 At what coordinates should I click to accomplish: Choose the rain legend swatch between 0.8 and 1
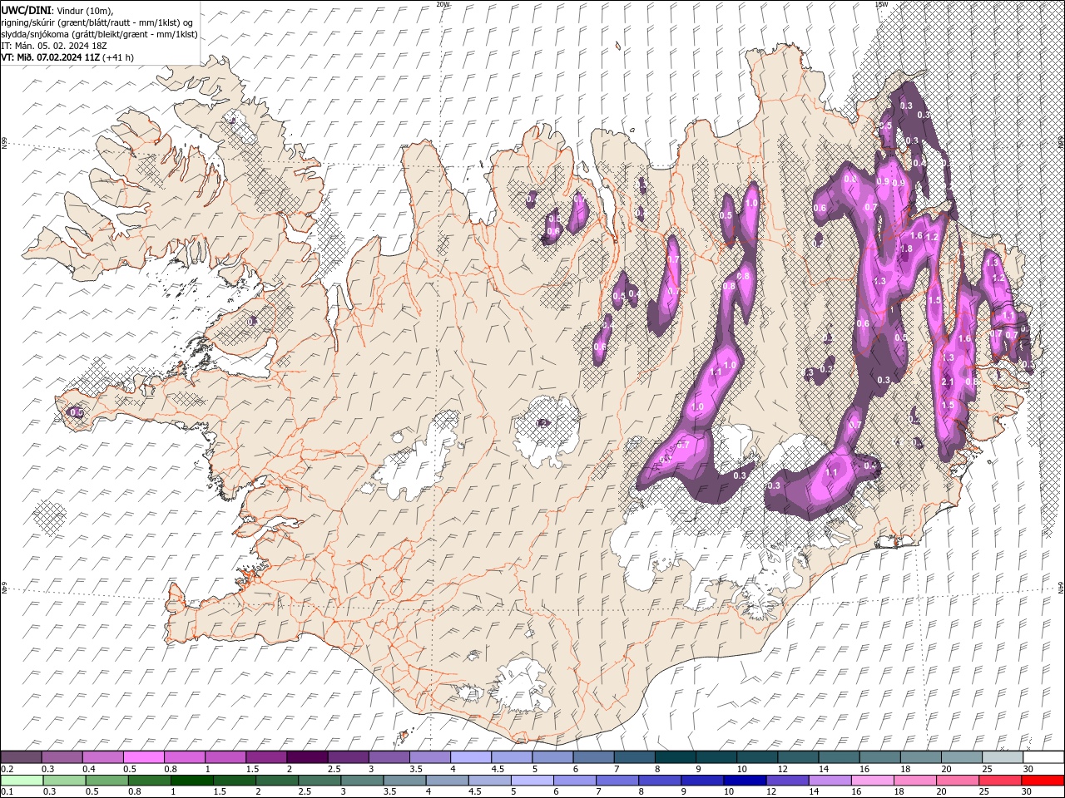(149, 781)
